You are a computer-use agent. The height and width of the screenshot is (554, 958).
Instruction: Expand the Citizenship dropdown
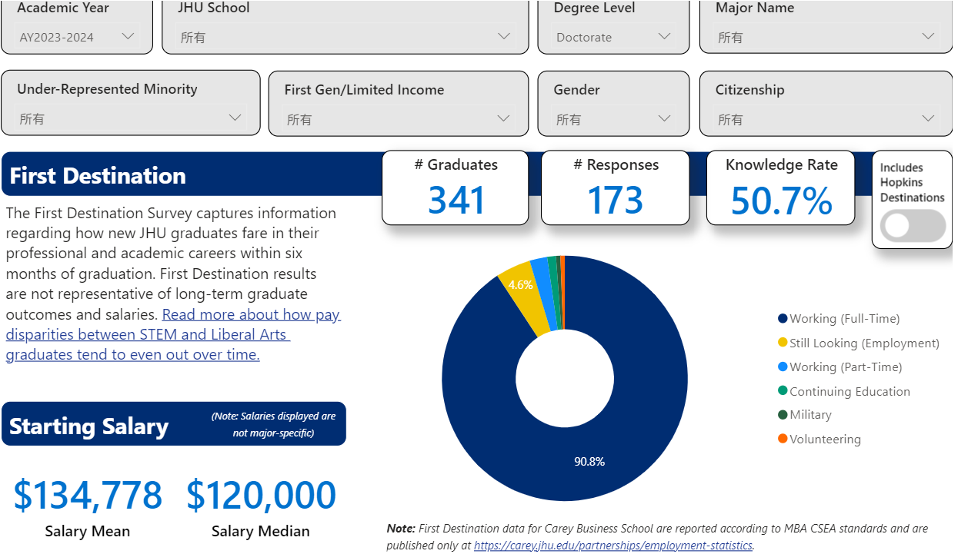tap(826, 119)
